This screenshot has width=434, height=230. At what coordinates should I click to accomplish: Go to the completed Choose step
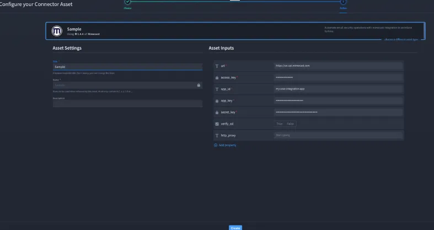[x=127, y=2]
